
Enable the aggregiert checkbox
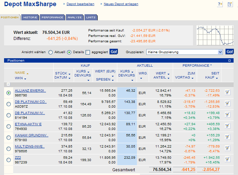click(x=88, y=52)
